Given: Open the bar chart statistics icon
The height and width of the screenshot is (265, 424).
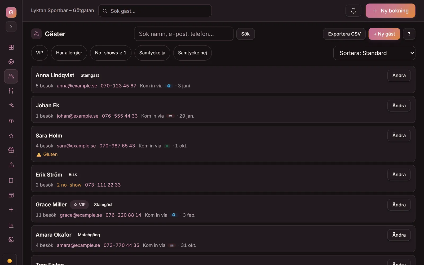Looking at the screenshot, I should click(11, 225).
